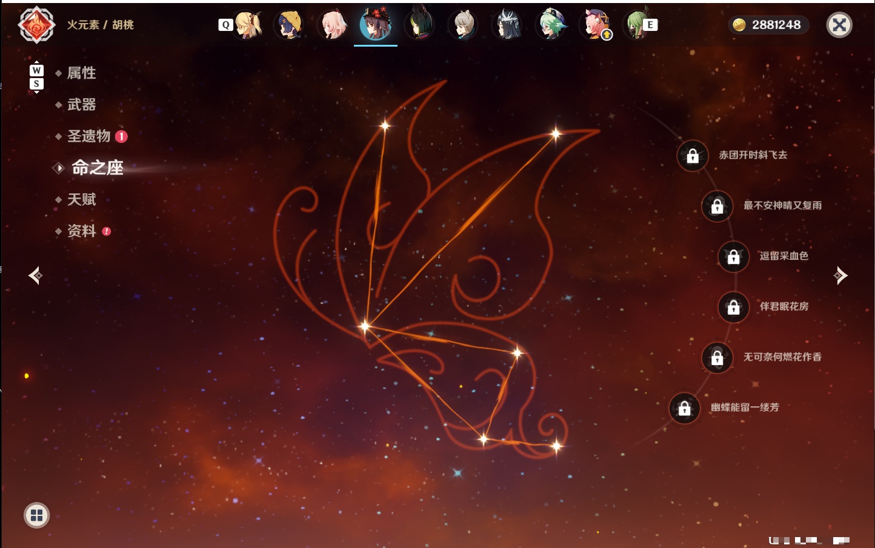The width and height of the screenshot is (875, 548).
Task: Select the pink-haired character with upgrade arrow
Action: 596,25
